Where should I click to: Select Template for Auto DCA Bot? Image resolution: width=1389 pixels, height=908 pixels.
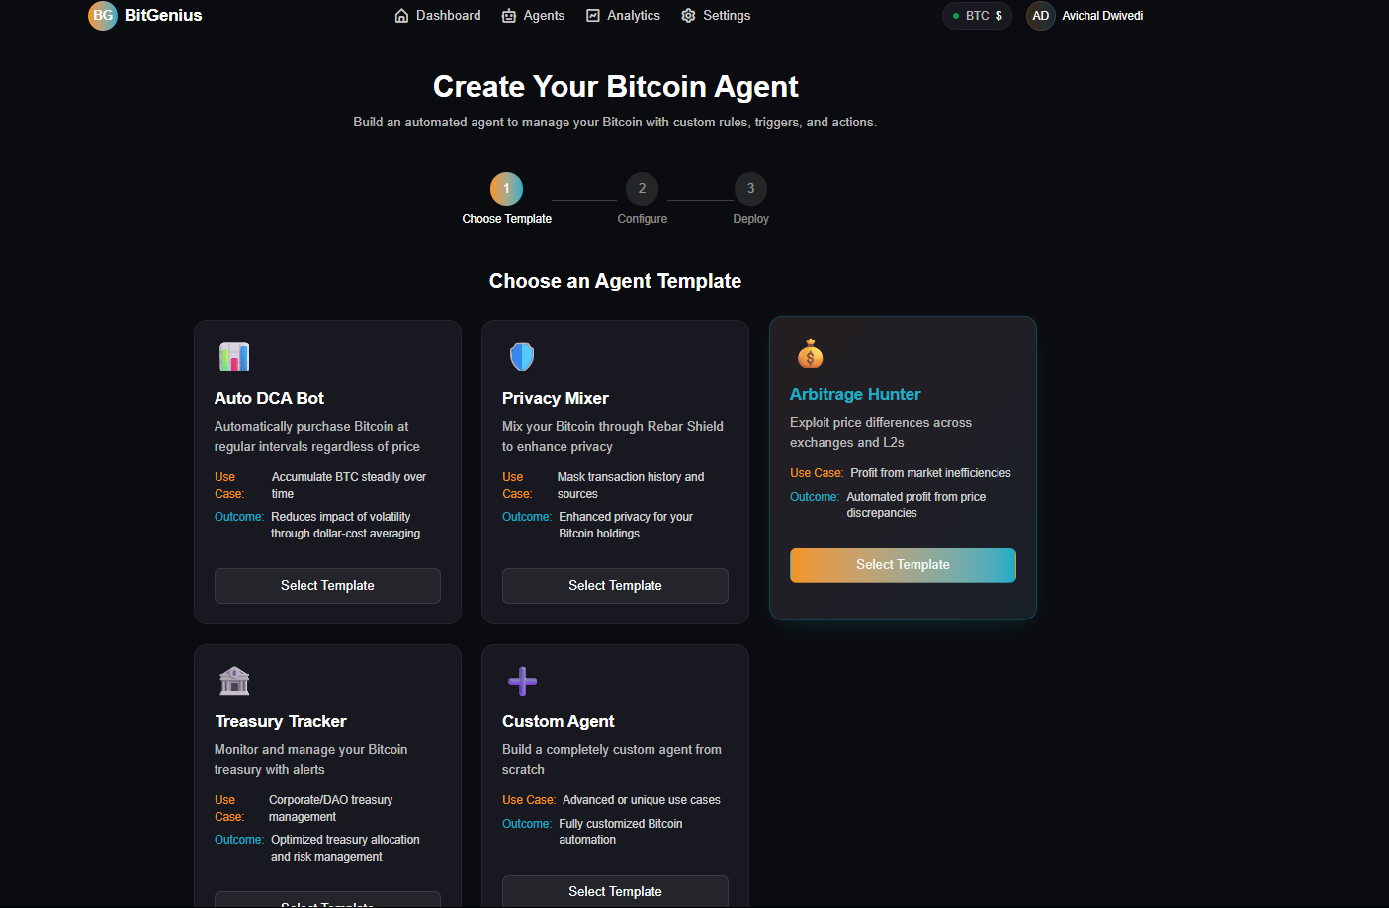point(327,586)
